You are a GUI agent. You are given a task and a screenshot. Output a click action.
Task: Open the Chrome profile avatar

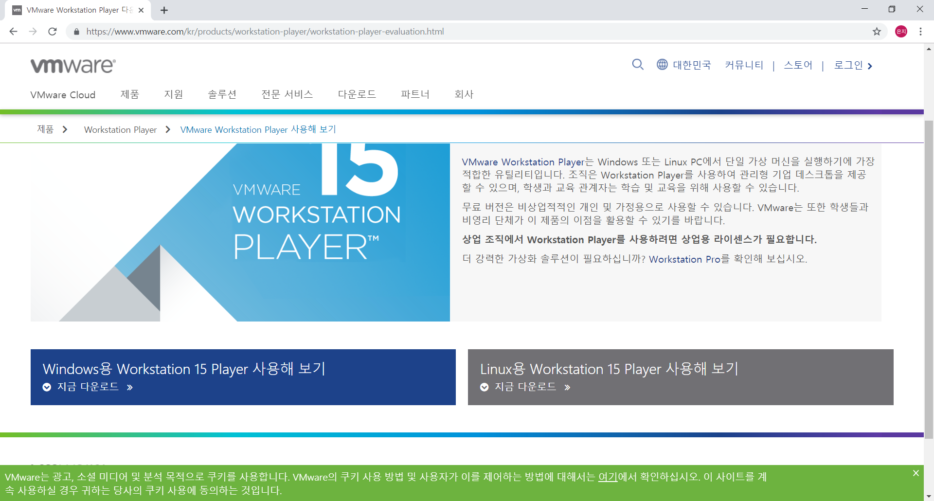[901, 32]
